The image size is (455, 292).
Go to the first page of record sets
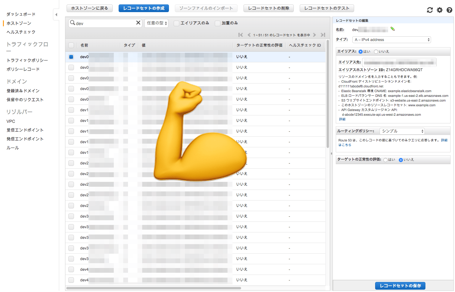pyautogui.click(x=241, y=35)
